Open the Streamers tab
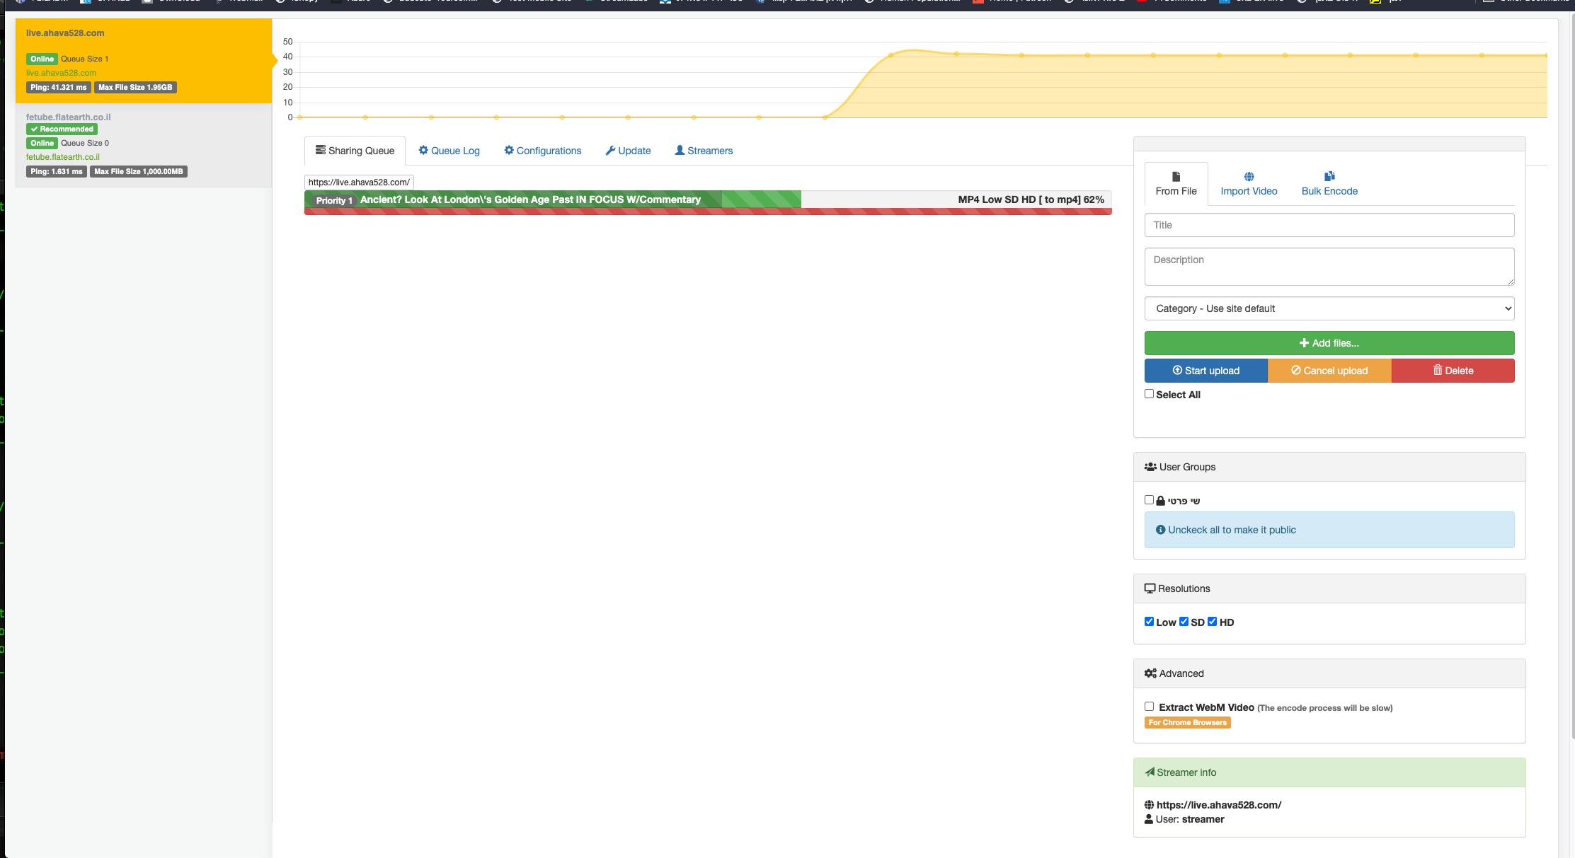 point(704,151)
